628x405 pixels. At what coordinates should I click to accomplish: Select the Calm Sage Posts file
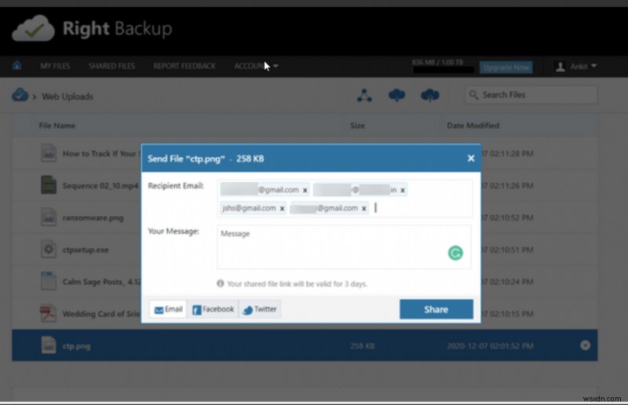[x=101, y=282]
